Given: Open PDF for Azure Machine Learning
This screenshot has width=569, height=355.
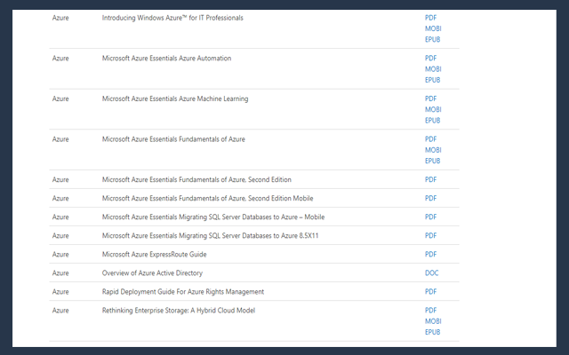Looking at the screenshot, I should 430,99.
